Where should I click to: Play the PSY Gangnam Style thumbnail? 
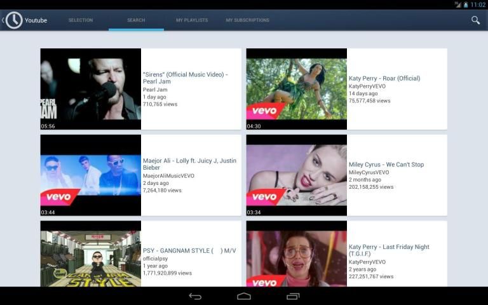tap(90, 254)
